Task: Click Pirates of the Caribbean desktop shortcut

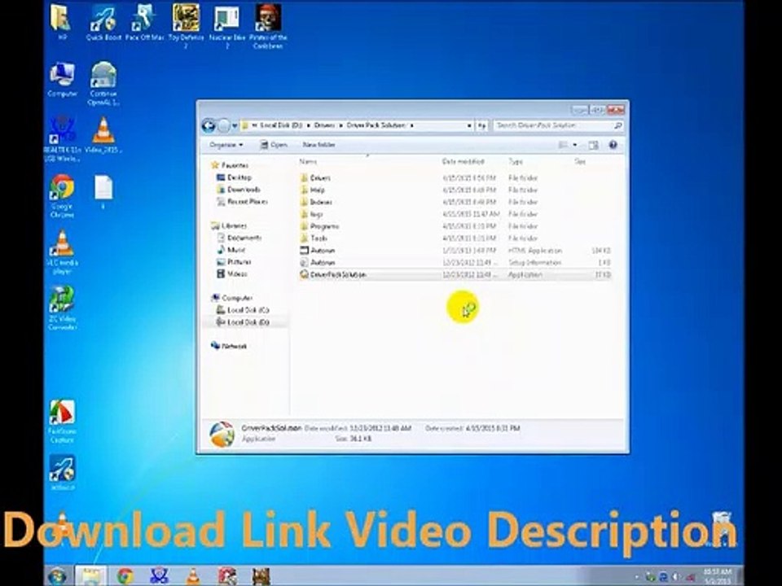Action: point(268,27)
